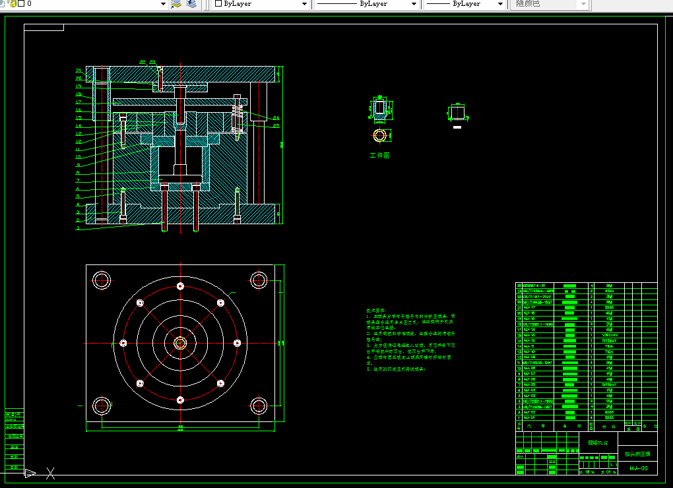673x488 pixels.
Task: Expand the layer list dropdown arrow
Action: 163,4
